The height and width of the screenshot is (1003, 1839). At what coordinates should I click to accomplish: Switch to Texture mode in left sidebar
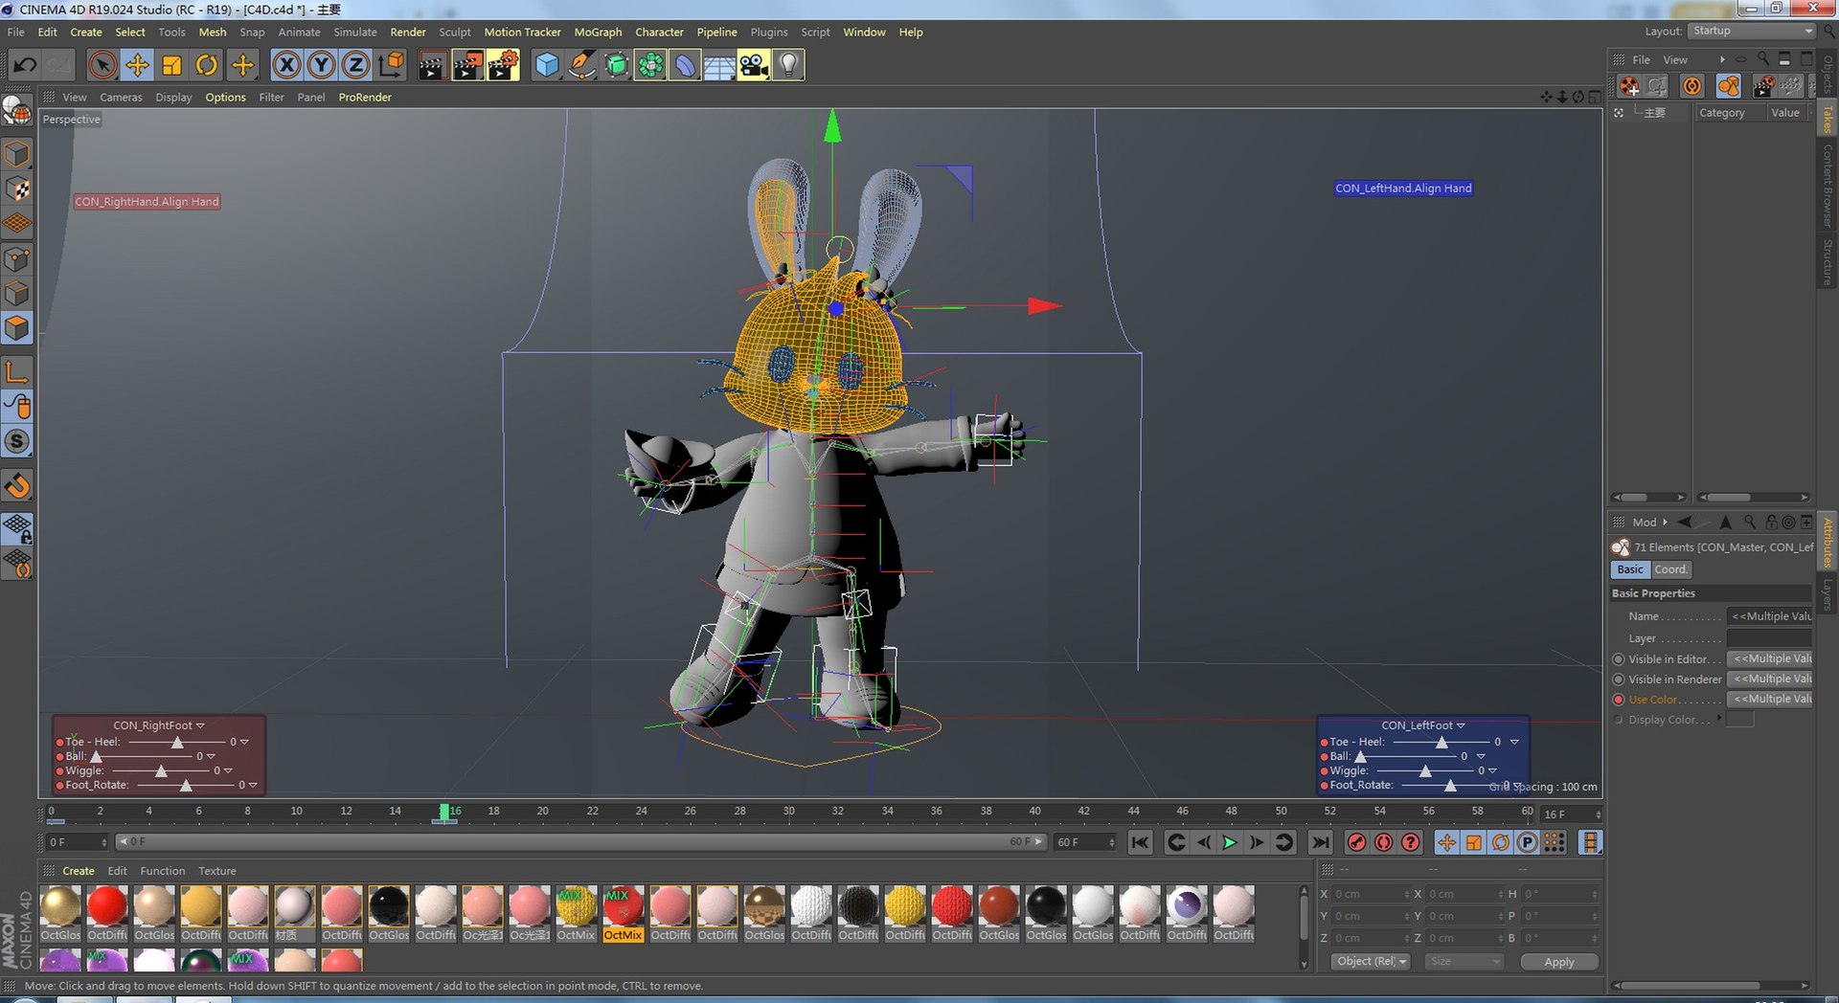coord(17,189)
